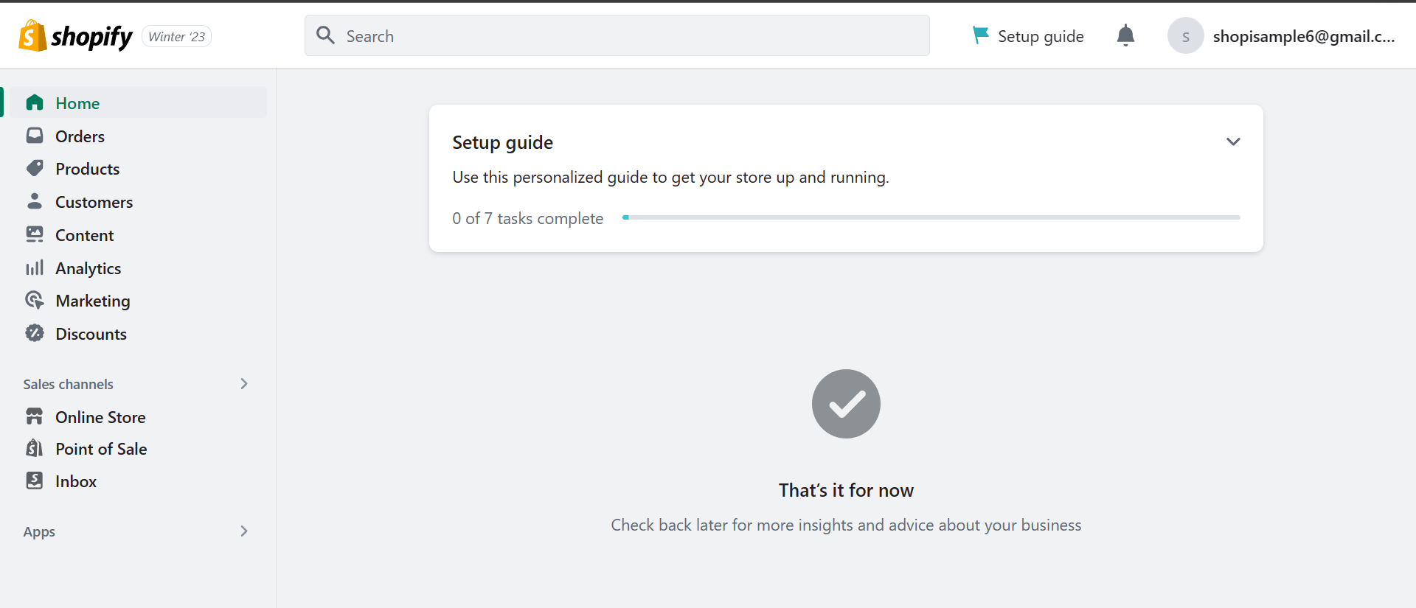Click the tasks complete progress bar

click(x=931, y=217)
